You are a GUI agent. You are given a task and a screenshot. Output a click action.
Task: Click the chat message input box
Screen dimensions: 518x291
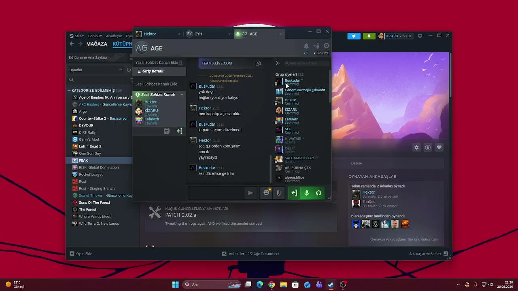pyautogui.click(x=216, y=193)
